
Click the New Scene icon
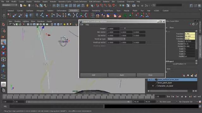click(x=21, y=6)
